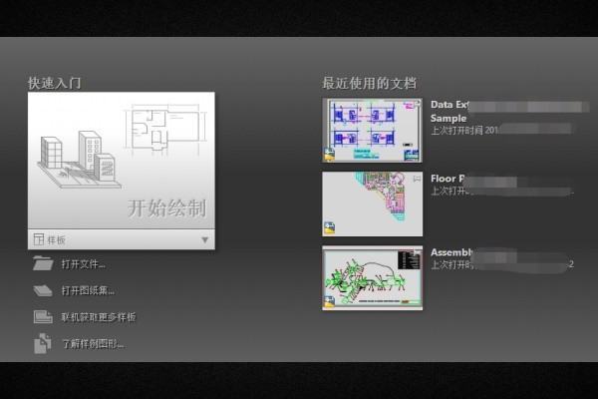Open the 样板 template dropdown arrow

[204, 239]
